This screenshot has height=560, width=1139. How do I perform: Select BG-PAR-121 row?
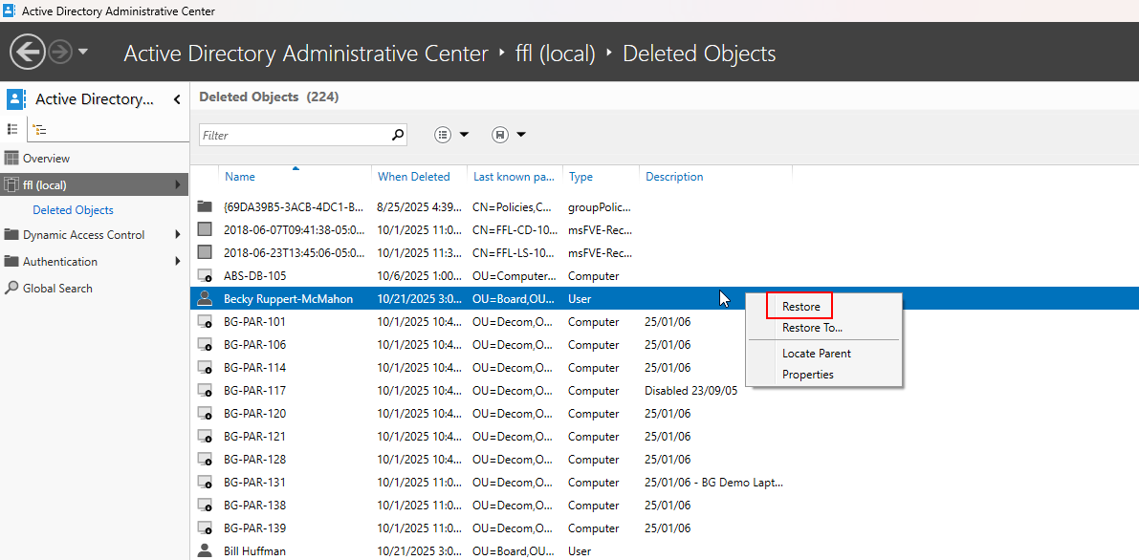coord(664,437)
